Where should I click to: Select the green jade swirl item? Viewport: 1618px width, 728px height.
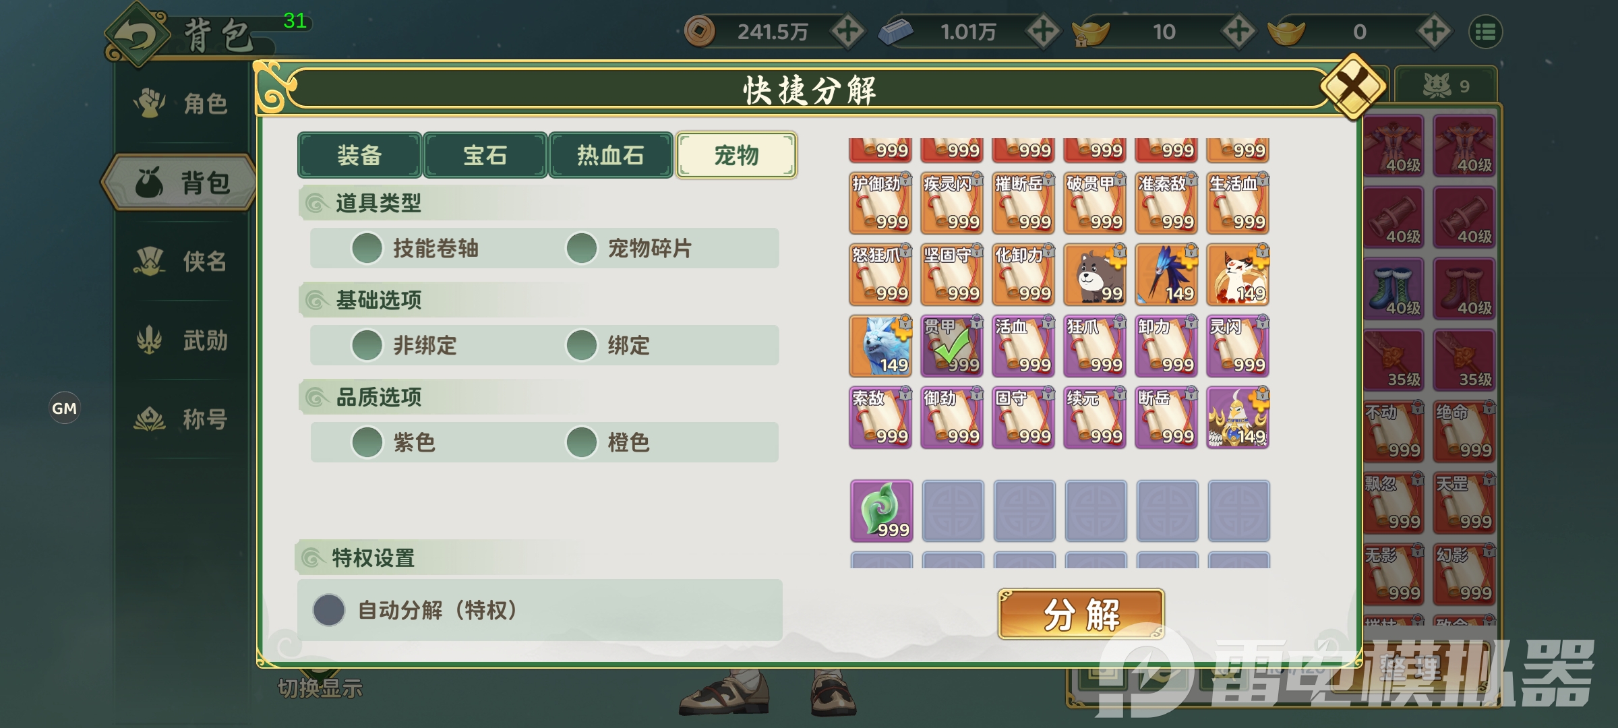(881, 511)
